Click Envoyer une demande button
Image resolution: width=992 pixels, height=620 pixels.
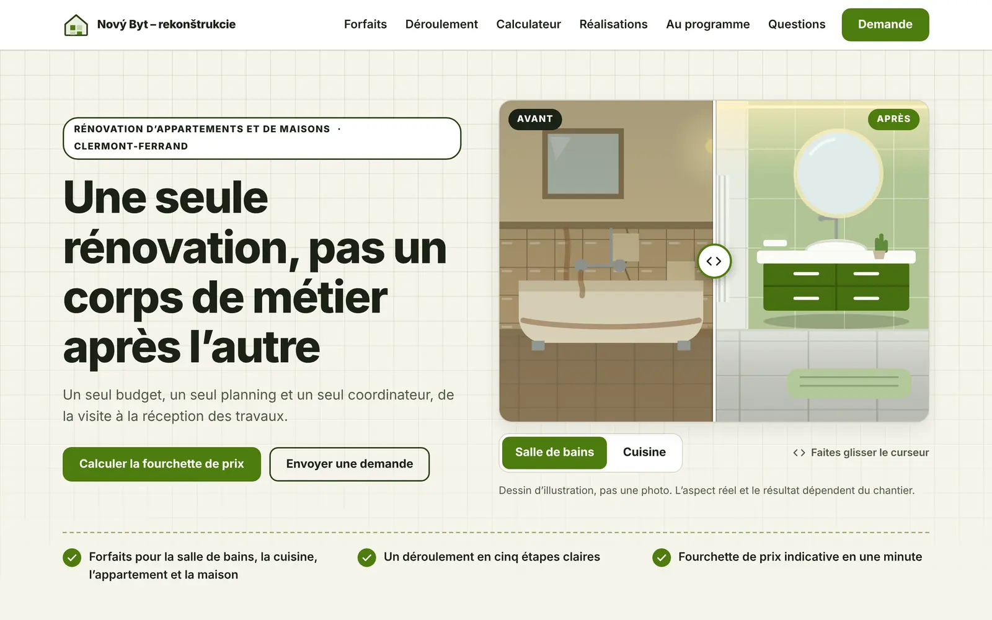[350, 464]
